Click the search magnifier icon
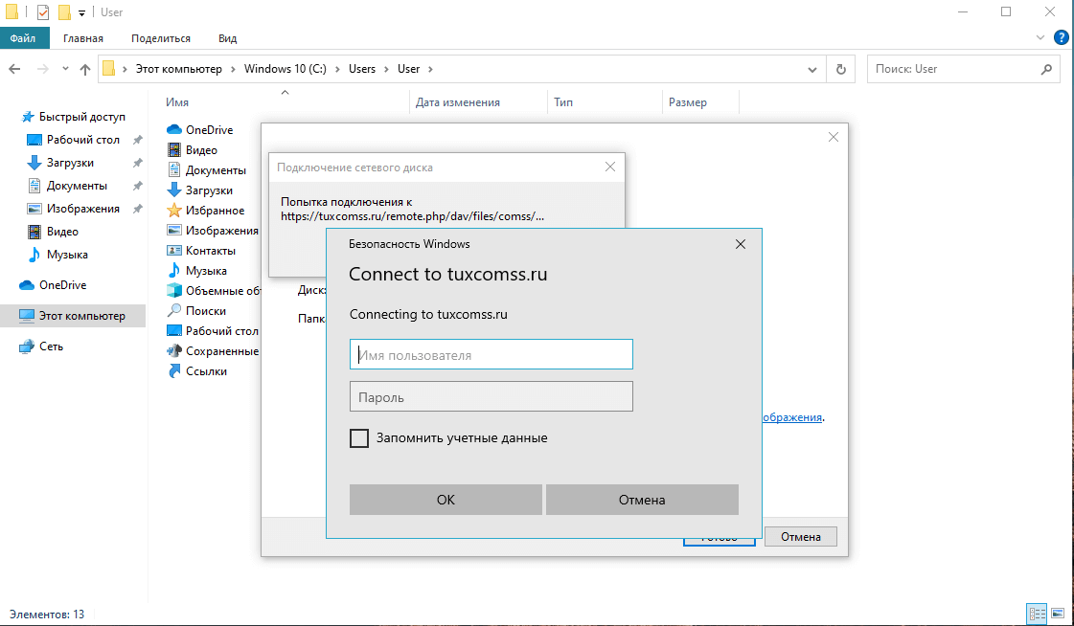Screen dimensions: 1074x626 pos(1046,69)
